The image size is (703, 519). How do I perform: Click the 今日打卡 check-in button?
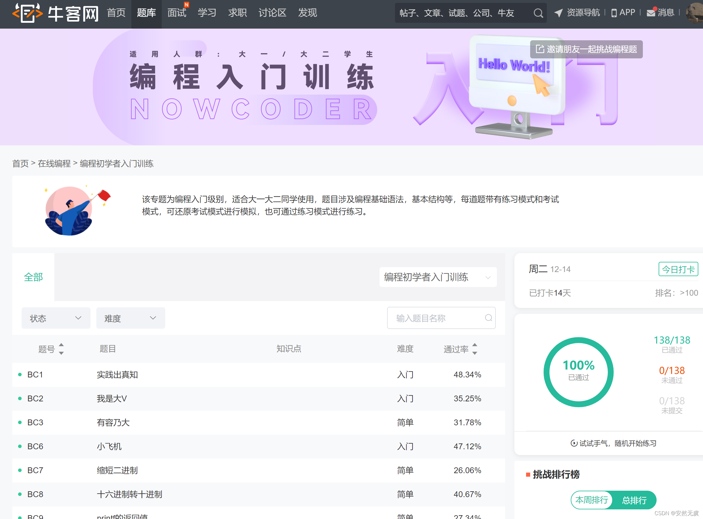(x=678, y=269)
